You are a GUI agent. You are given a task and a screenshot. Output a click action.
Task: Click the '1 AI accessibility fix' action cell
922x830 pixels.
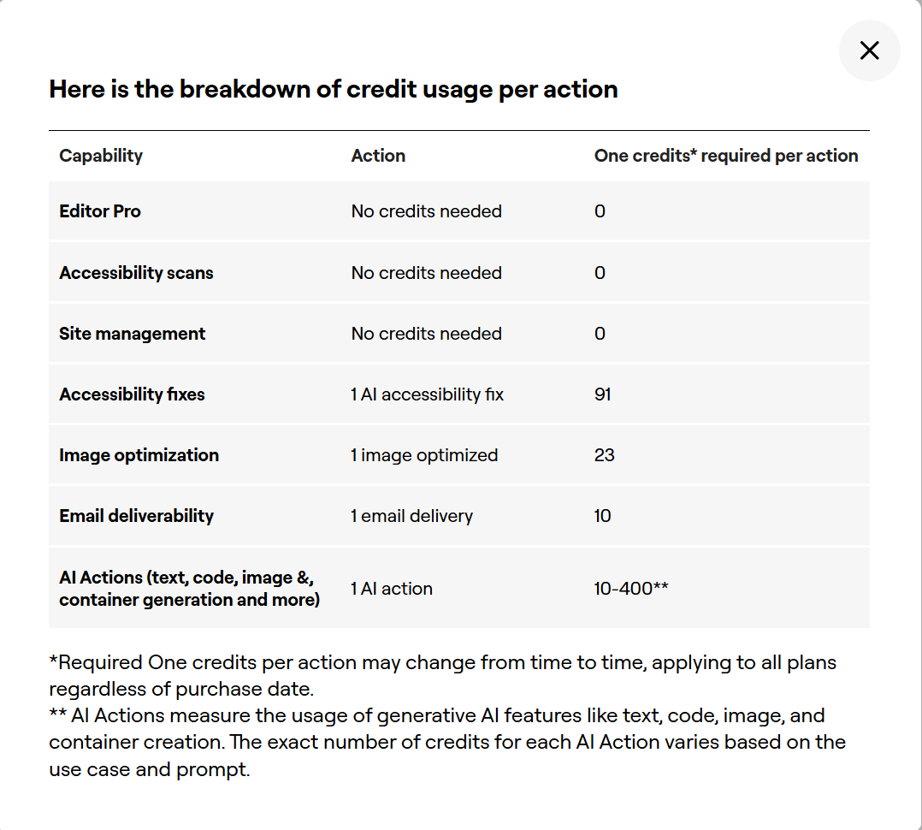[427, 394]
